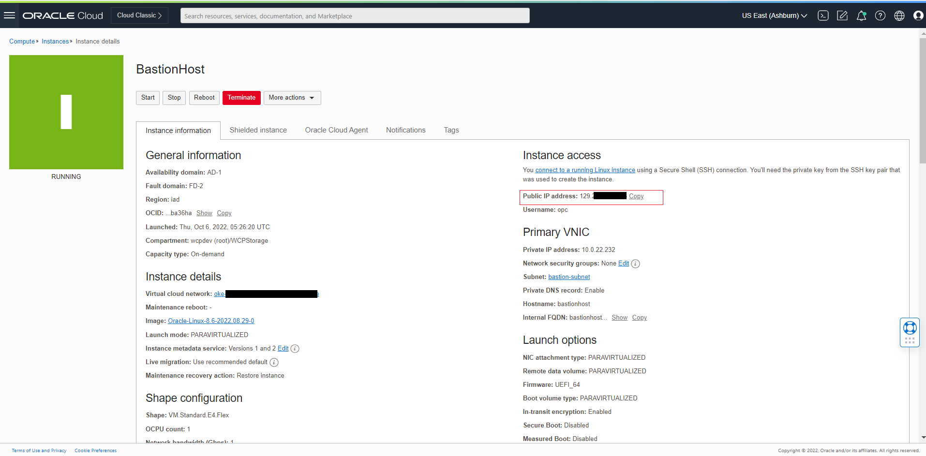
Task: Click the info icon beside Live migration
Action: coord(274,362)
